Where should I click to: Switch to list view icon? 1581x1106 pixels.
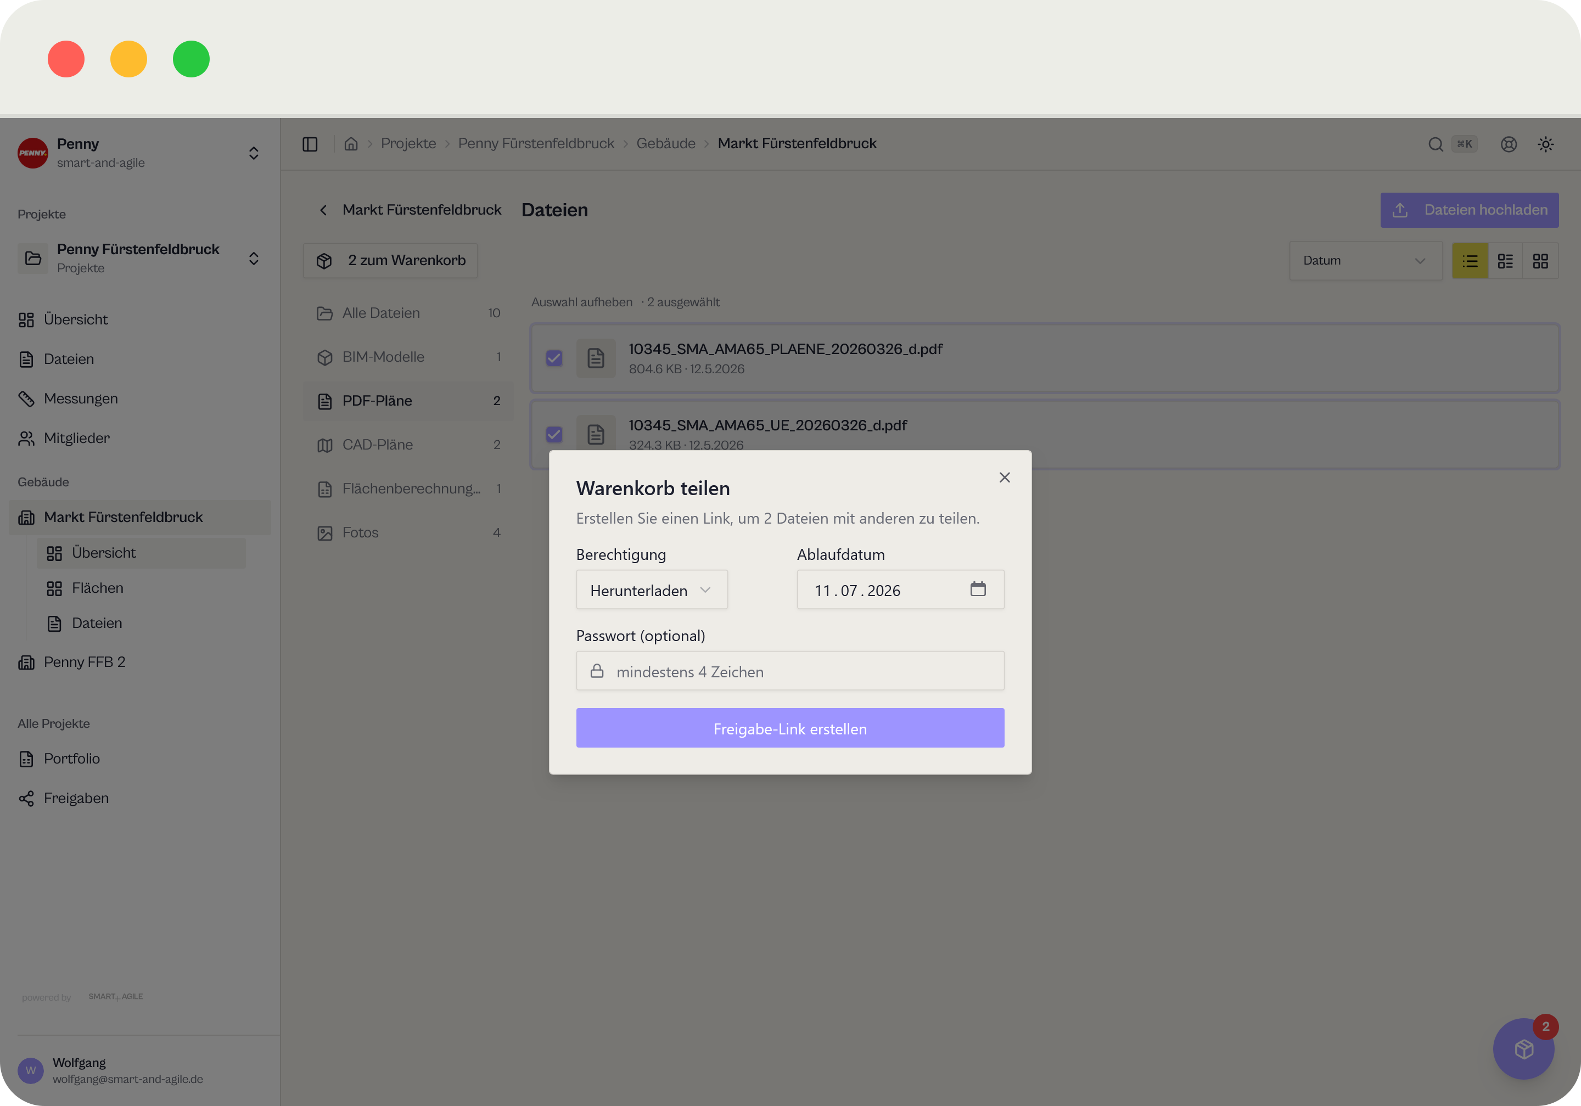[x=1470, y=261]
